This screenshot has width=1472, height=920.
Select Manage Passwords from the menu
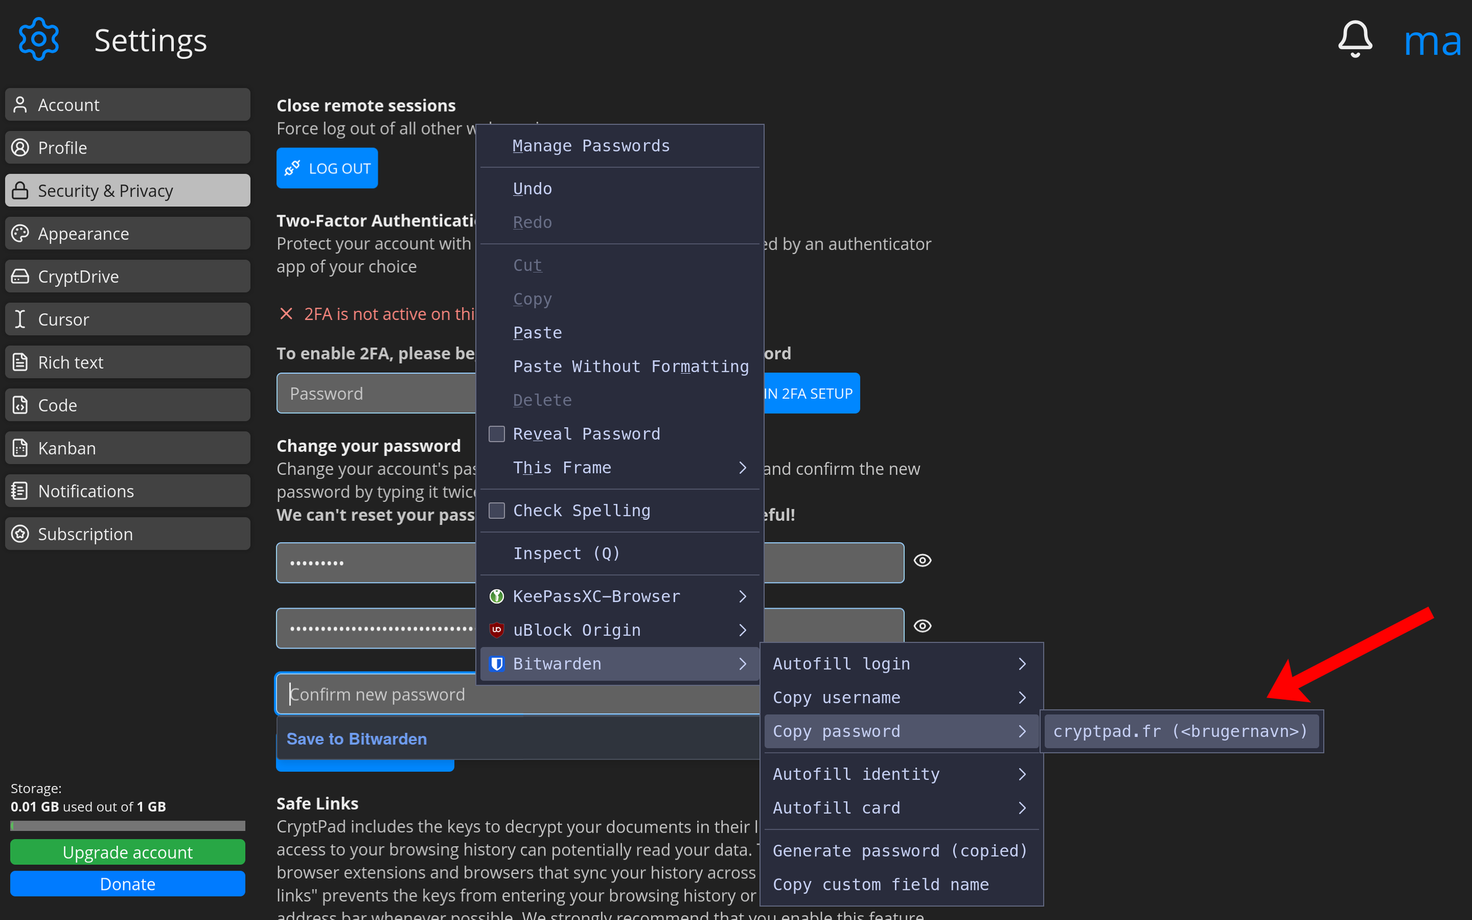591,145
